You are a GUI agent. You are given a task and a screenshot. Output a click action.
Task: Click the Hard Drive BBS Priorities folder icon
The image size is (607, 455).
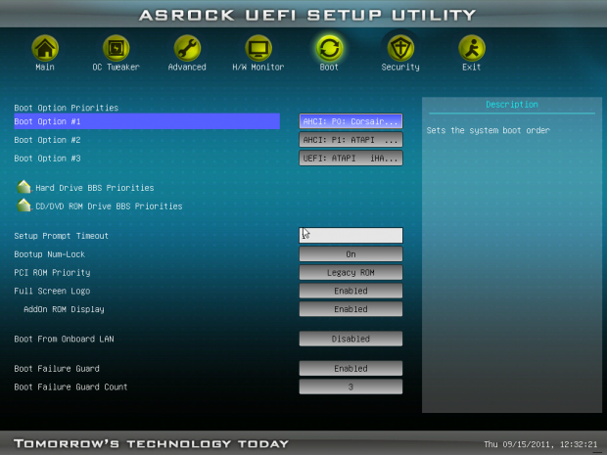tap(24, 187)
